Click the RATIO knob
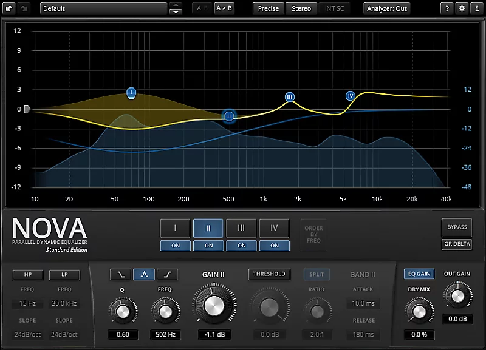The height and width of the screenshot is (350, 486). 317,311
